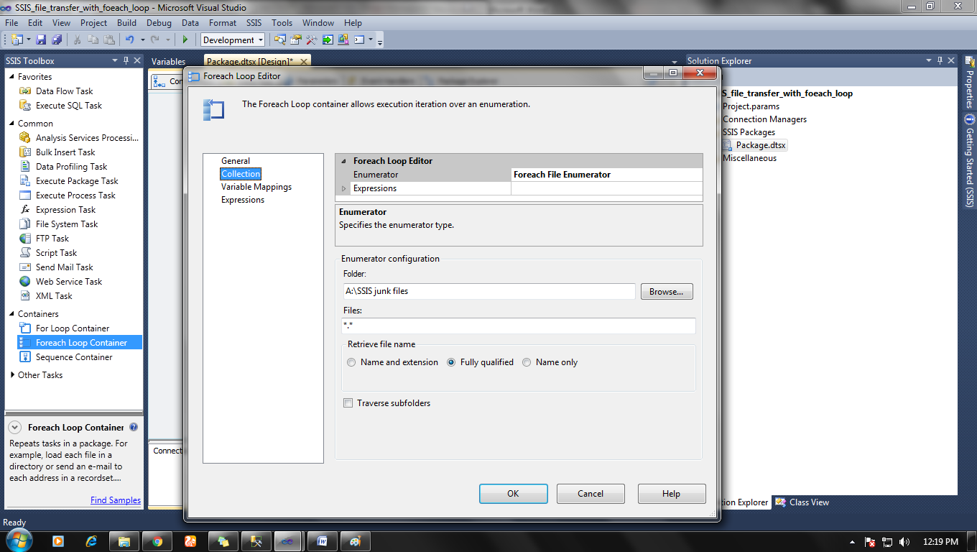Open the Project menu
This screenshot has height=552, width=977.
(x=93, y=23)
